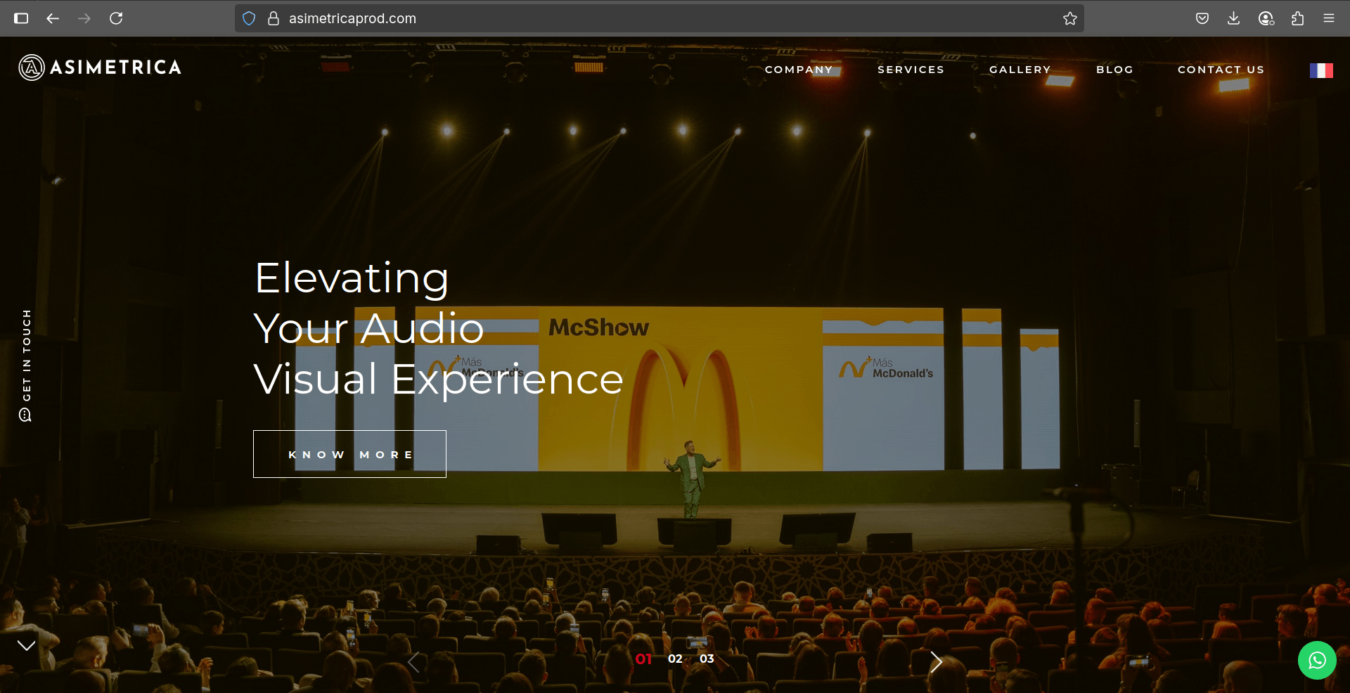Viewport: 1350px width, 693px height.
Task: Open the extensions puzzle icon
Action: (x=1298, y=18)
